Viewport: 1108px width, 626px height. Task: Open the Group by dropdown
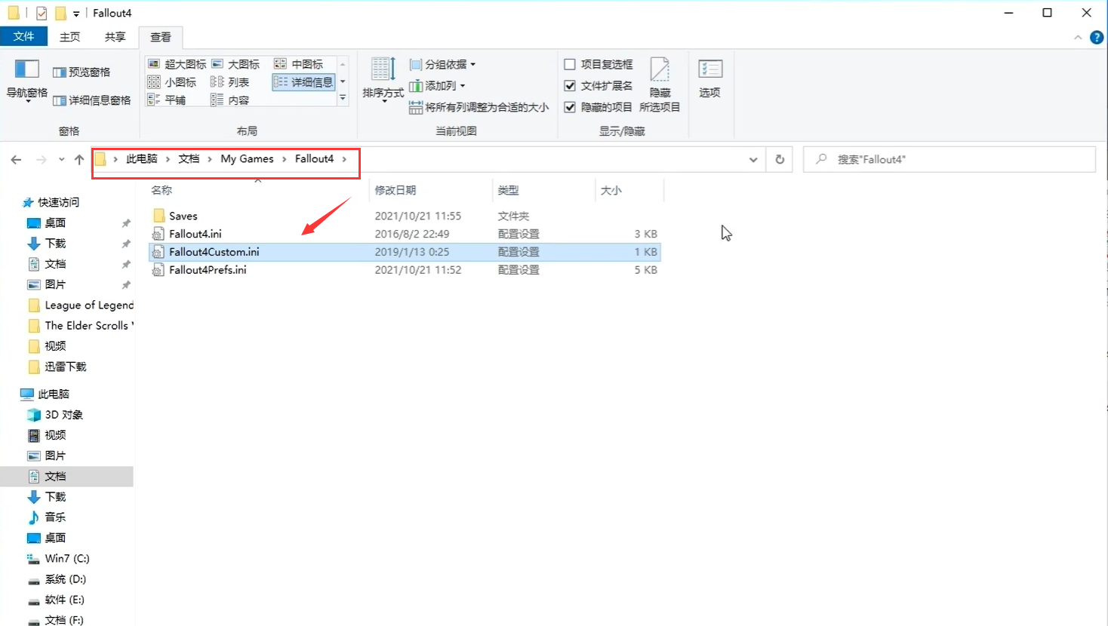click(442, 64)
